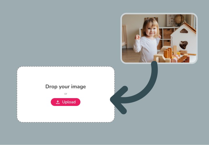Select the sample photo of the toddler

click(159, 38)
